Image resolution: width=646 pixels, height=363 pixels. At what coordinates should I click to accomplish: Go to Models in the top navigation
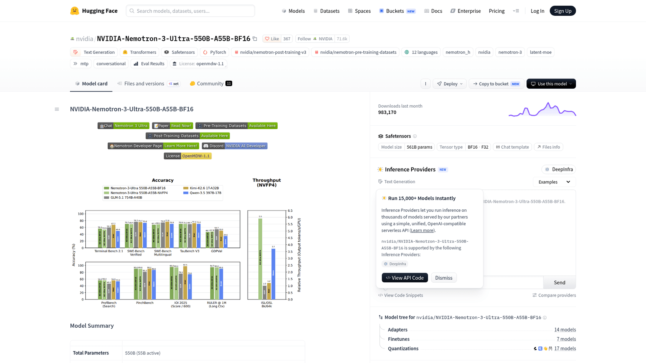[x=293, y=11]
